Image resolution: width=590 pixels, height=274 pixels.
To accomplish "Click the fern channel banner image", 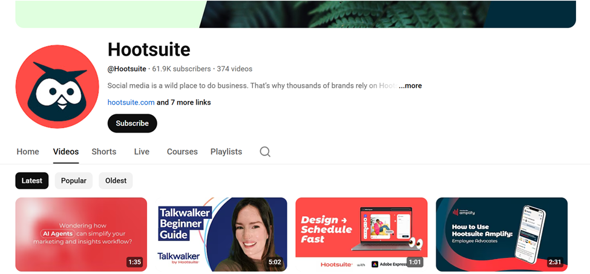I will [296, 14].
